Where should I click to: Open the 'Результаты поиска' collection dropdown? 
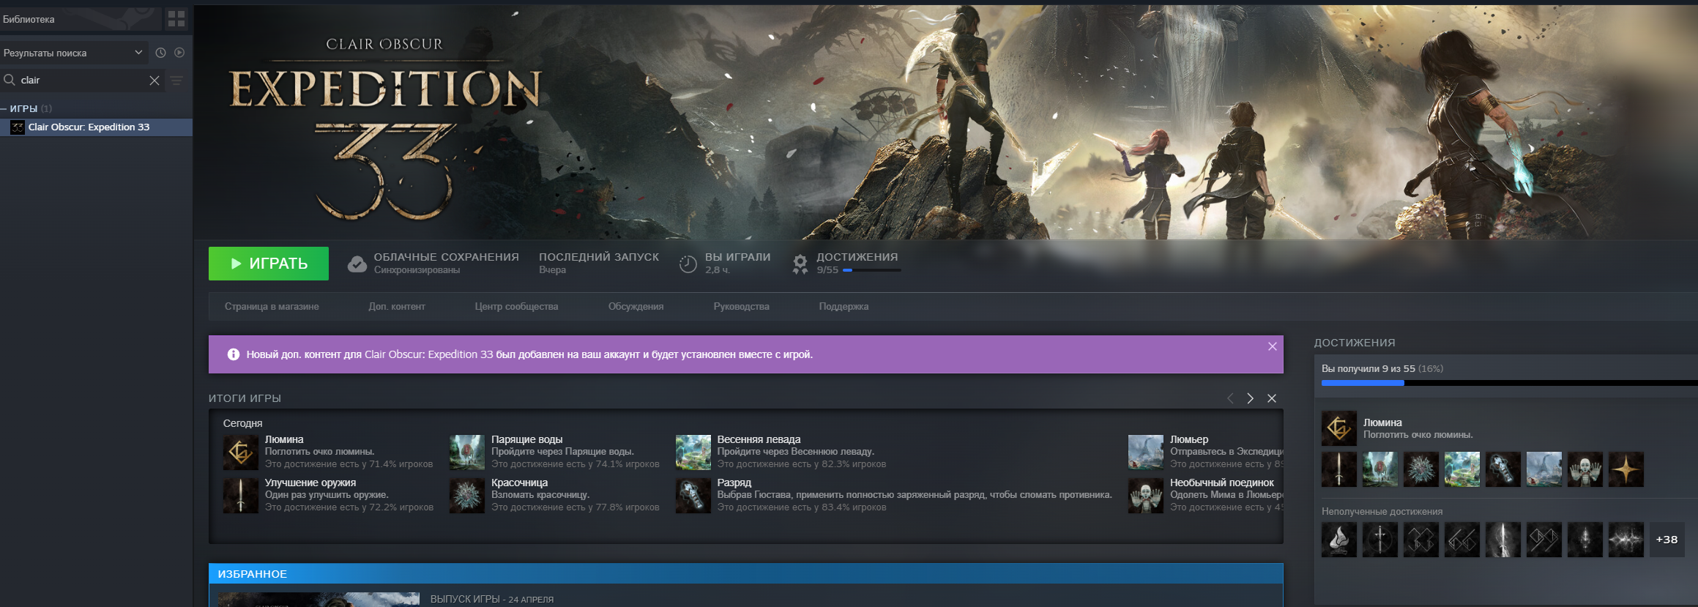(x=73, y=53)
